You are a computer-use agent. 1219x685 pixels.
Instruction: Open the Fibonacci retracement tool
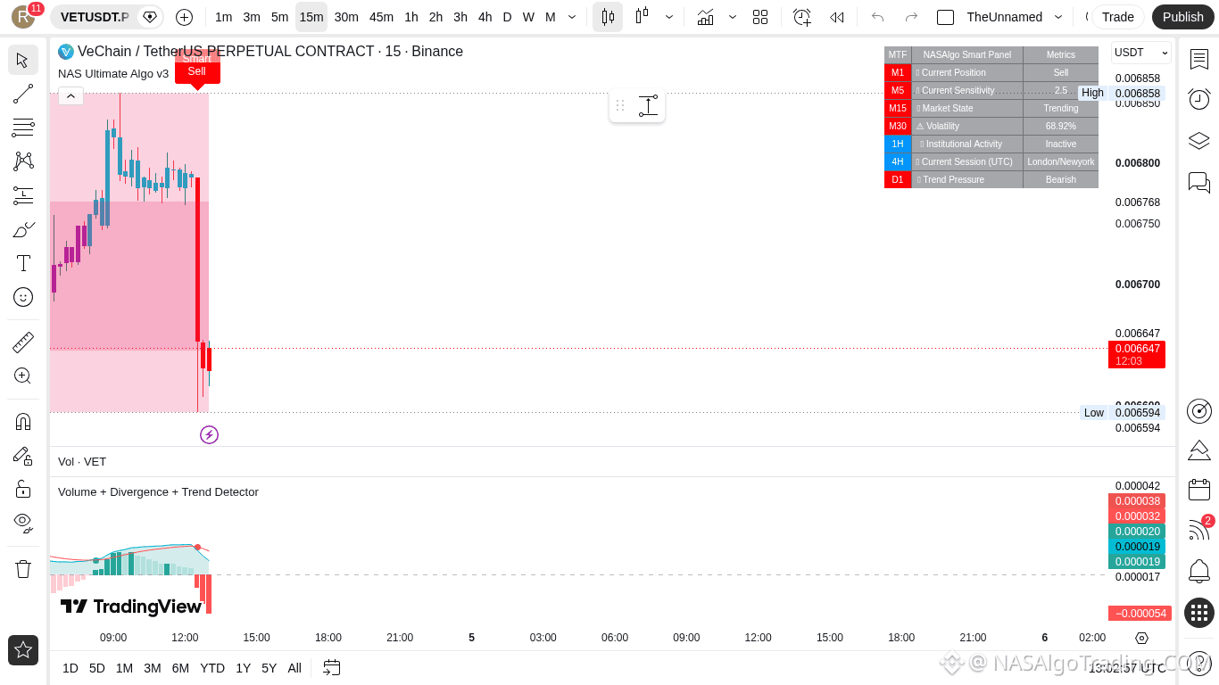(23, 128)
